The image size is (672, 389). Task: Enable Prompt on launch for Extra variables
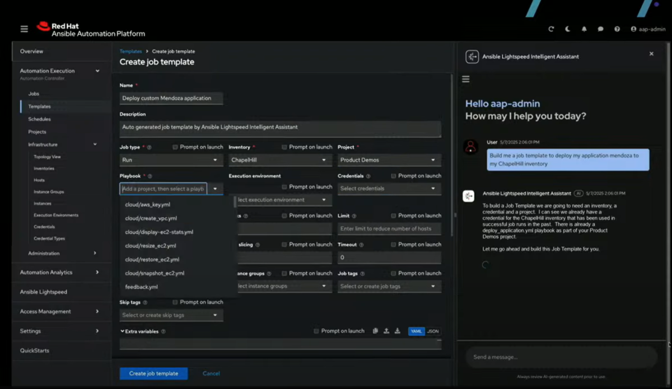[x=316, y=331]
